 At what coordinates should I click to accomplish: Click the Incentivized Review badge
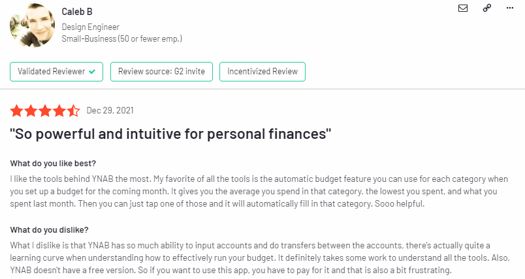coord(262,72)
